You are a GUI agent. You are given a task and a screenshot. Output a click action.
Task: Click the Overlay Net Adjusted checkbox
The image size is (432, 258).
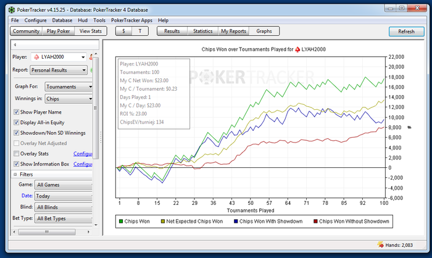click(x=16, y=143)
